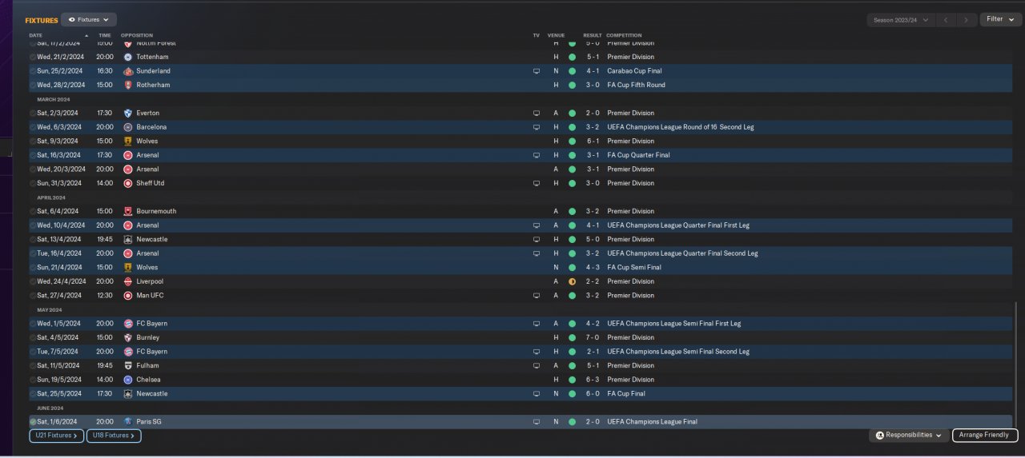1025x458 pixels.
Task: Select the row circle for Wed 24/4/2024
Action: (x=33, y=281)
